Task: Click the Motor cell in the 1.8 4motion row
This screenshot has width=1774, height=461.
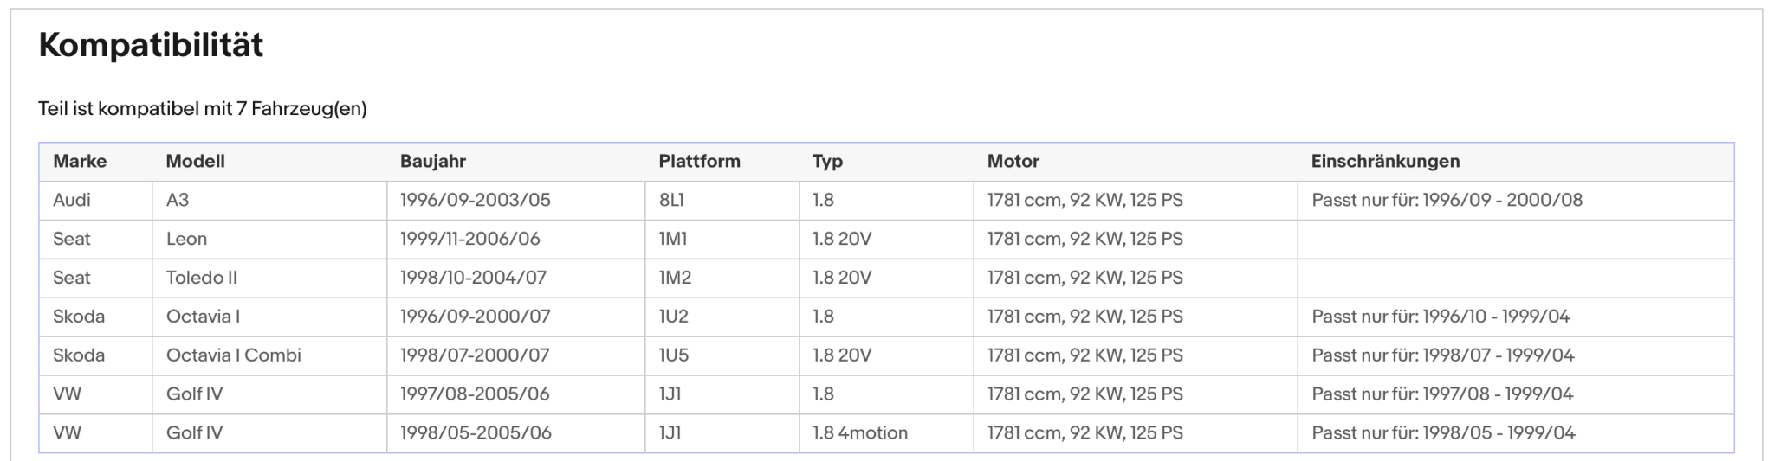Action: pyautogui.click(x=1136, y=433)
